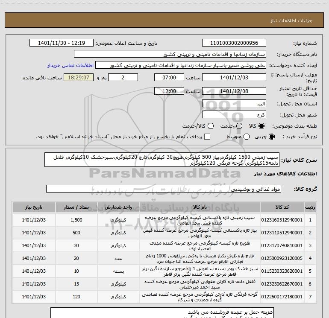Select the جزیی purchase type radio

[271, 137]
